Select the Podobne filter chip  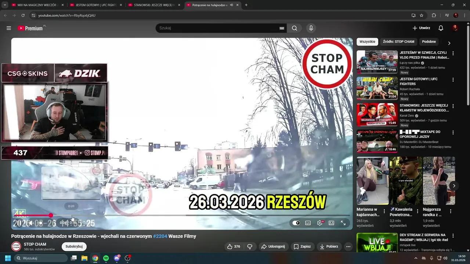pos(429,42)
